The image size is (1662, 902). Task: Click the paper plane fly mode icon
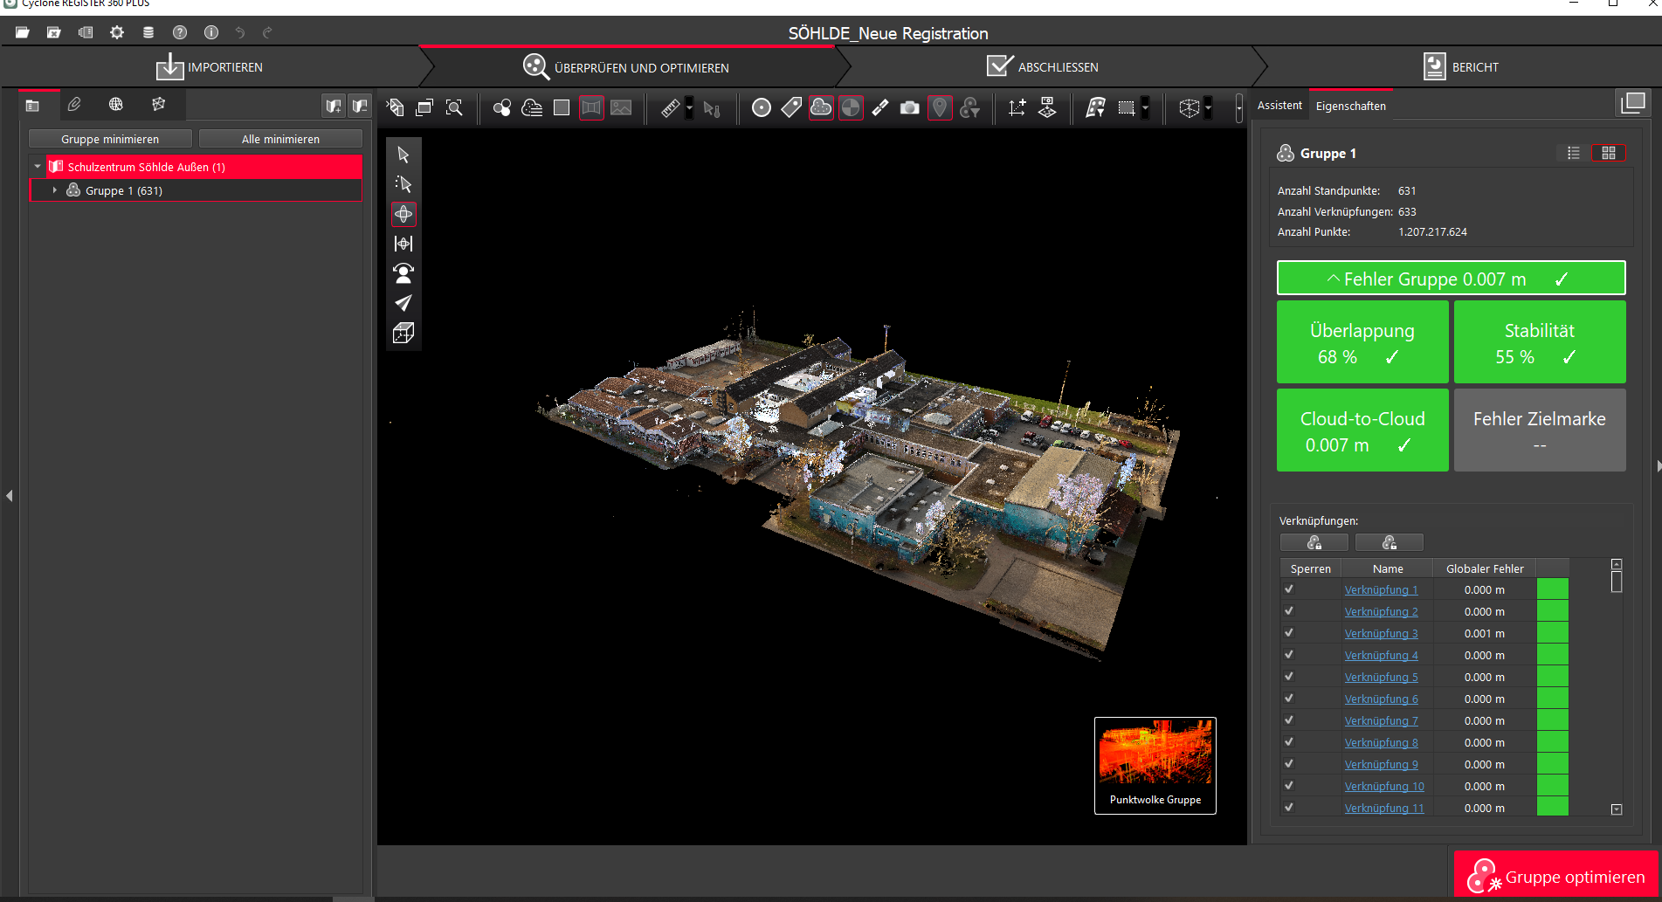point(403,303)
